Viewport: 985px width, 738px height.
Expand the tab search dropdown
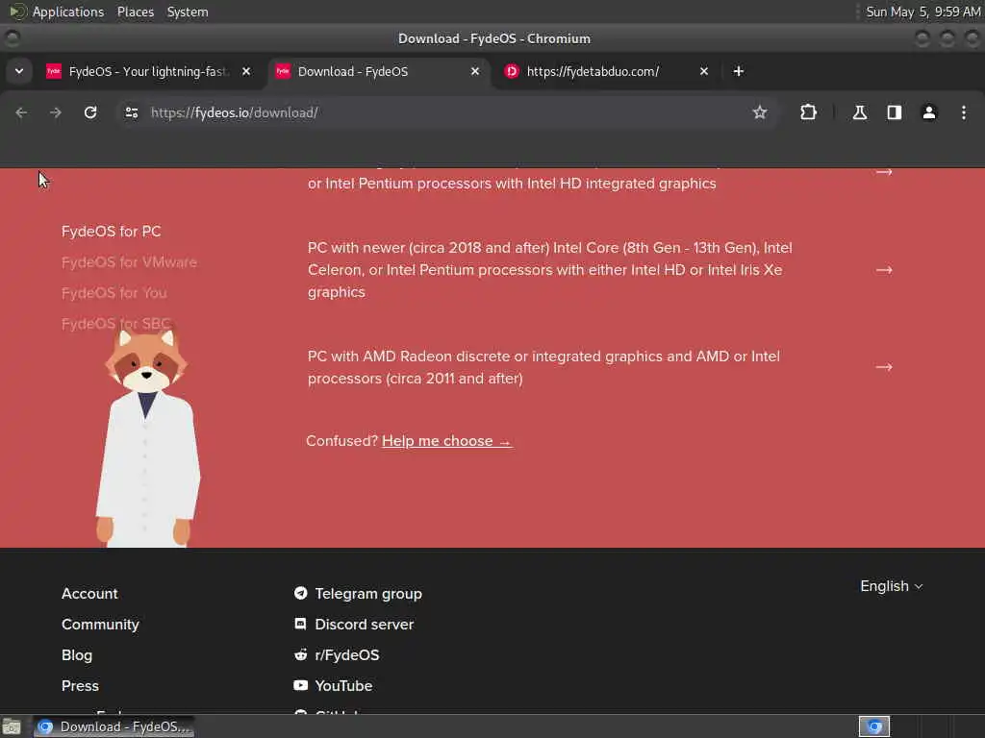(x=19, y=71)
